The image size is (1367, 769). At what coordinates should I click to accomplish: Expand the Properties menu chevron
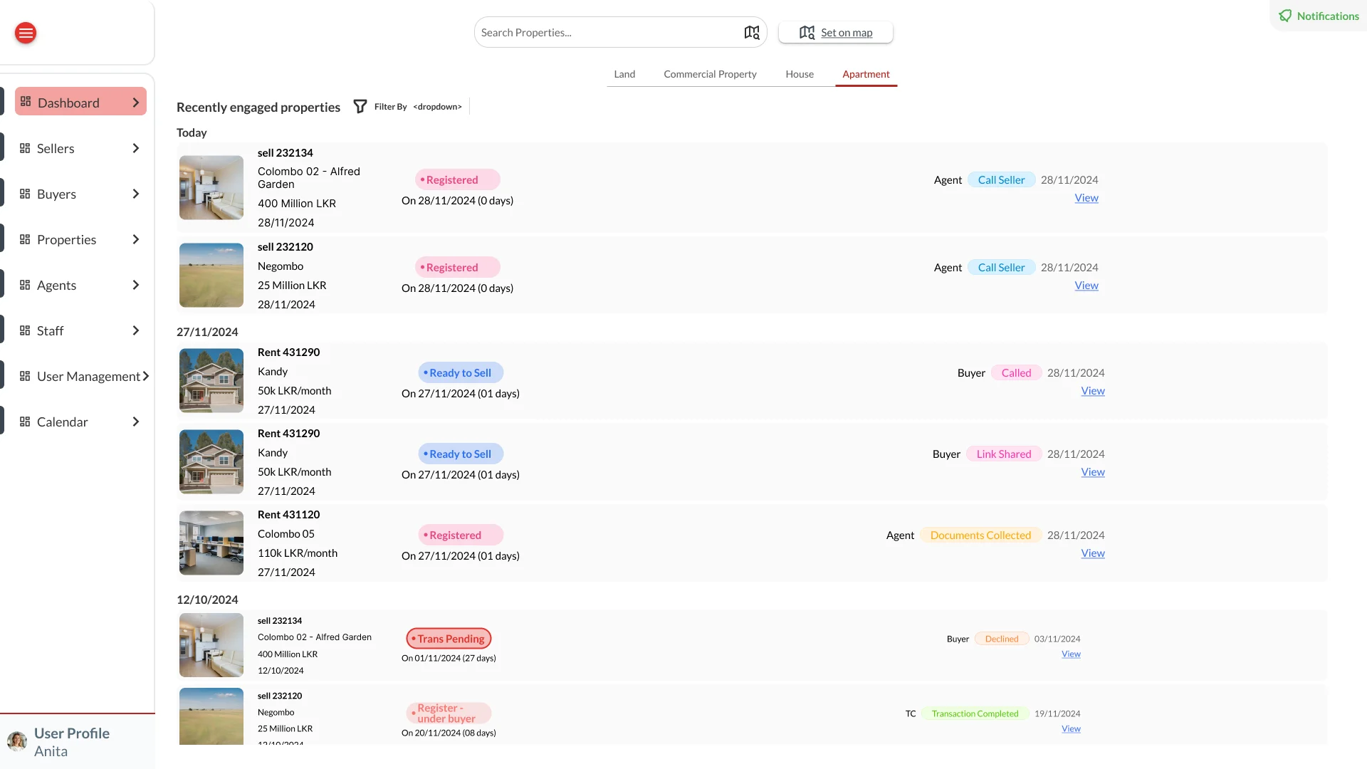tap(136, 239)
